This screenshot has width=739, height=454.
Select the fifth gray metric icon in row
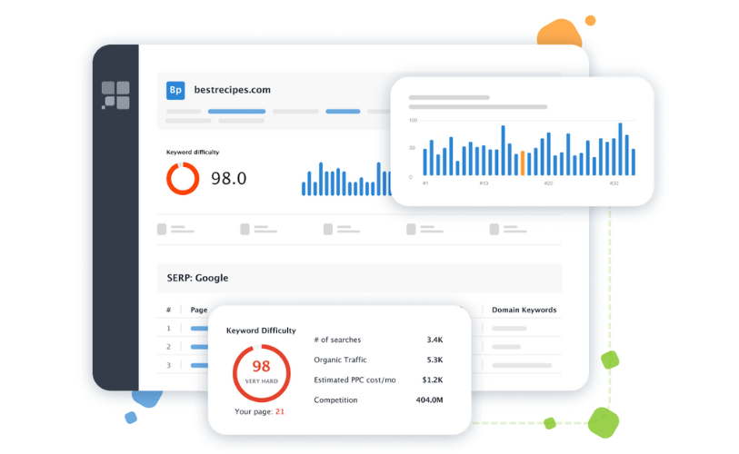[494, 230]
